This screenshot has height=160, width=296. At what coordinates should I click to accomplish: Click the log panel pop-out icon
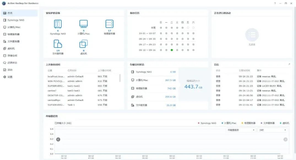(x=289, y=64)
